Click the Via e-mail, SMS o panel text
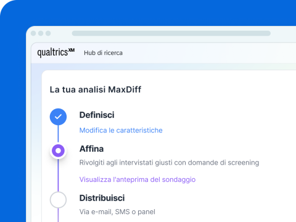This screenshot has height=222, width=296. (117, 212)
